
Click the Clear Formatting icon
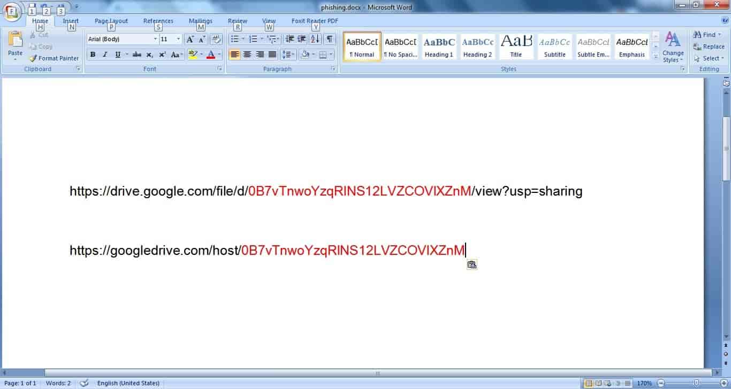coord(216,39)
